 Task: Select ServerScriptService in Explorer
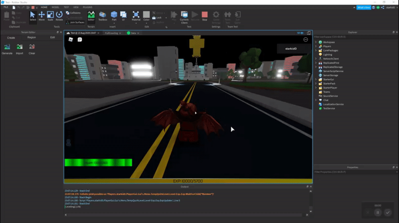coord(333,71)
